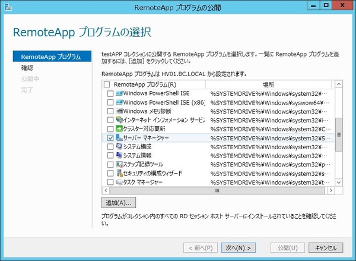Select the ステップ記録ツール row text
The image size is (356, 261).
143,164
